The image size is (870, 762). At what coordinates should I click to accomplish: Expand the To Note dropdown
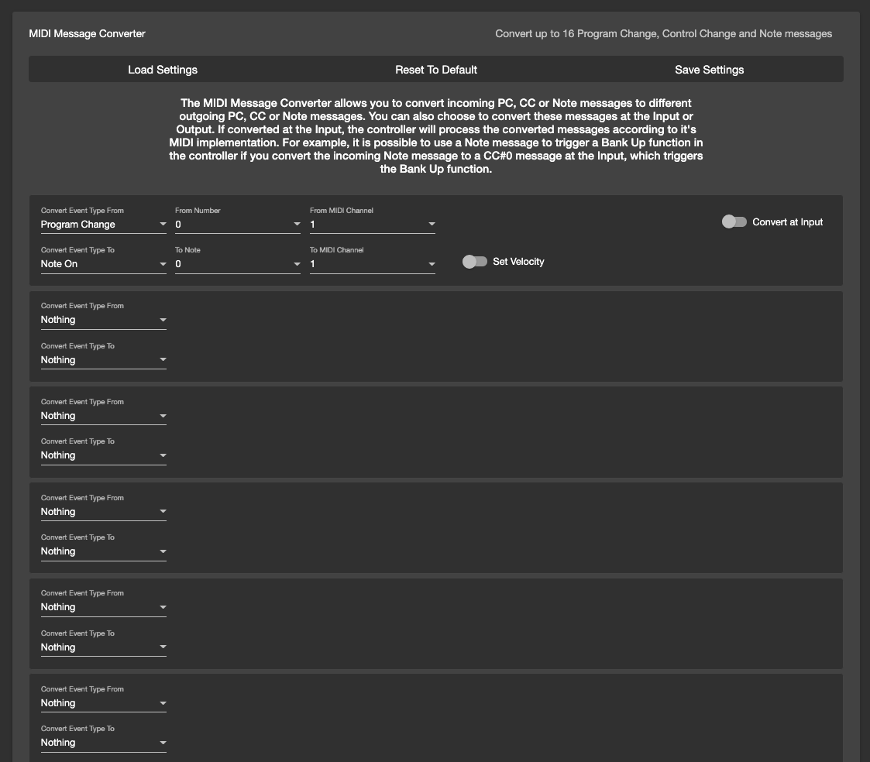coord(237,264)
